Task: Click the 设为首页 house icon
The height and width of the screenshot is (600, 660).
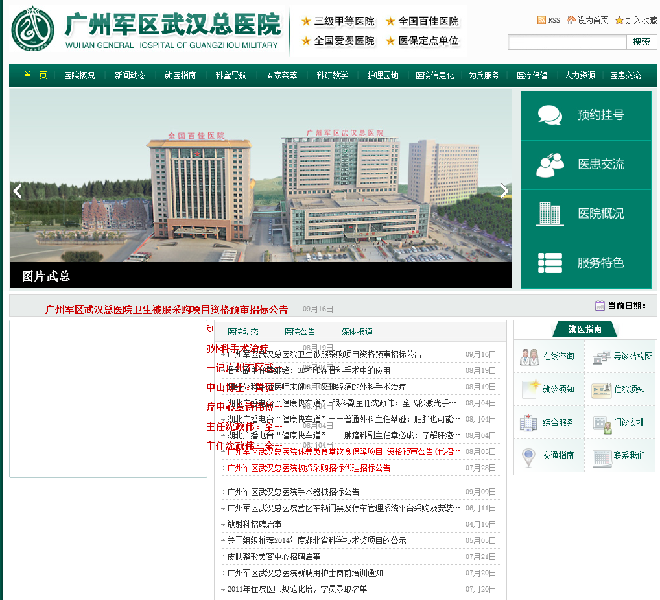Action: pos(571,20)
